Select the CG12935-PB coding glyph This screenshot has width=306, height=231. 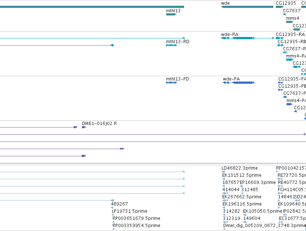(x=280, y=90)
